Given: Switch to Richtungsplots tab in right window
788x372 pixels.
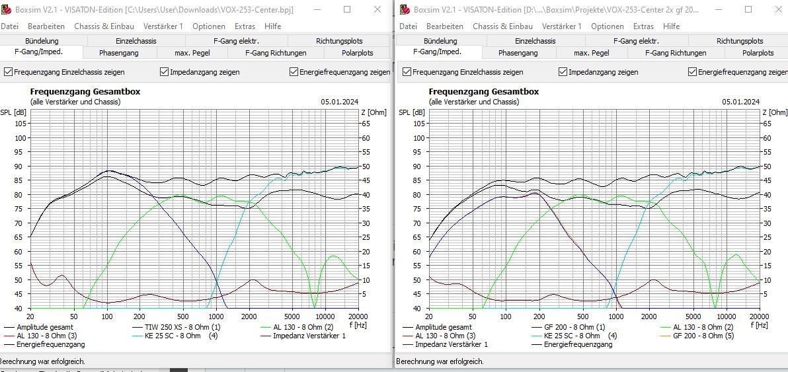Looking at the screenshot, I should pyautogui.click(x=740, y=41).
